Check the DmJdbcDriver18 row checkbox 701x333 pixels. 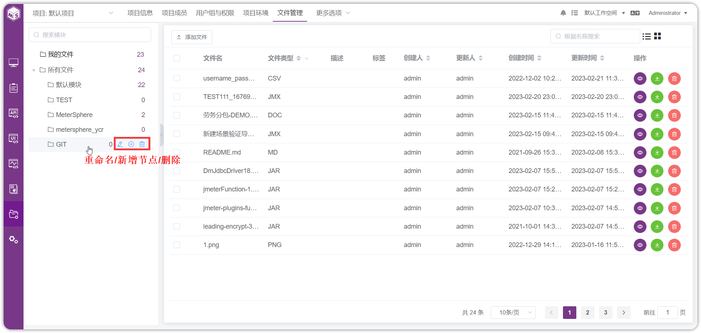pos(177,171)
